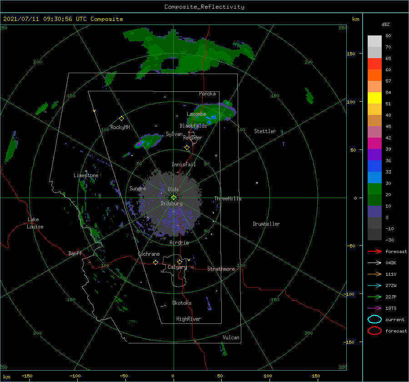Click the Banff town label

click(75, 253)
